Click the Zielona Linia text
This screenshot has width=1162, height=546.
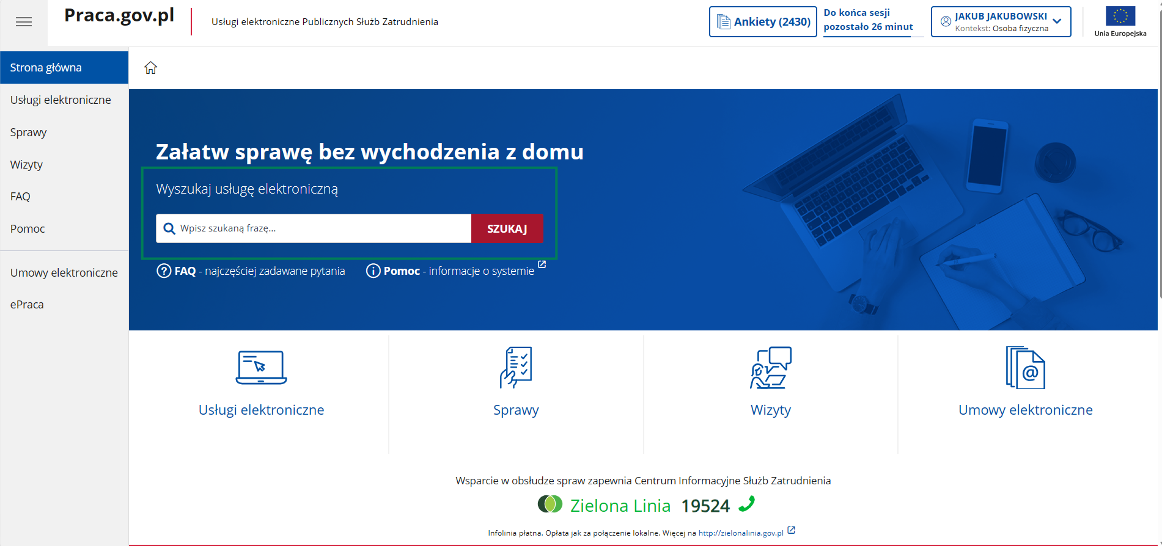(620, 506)
